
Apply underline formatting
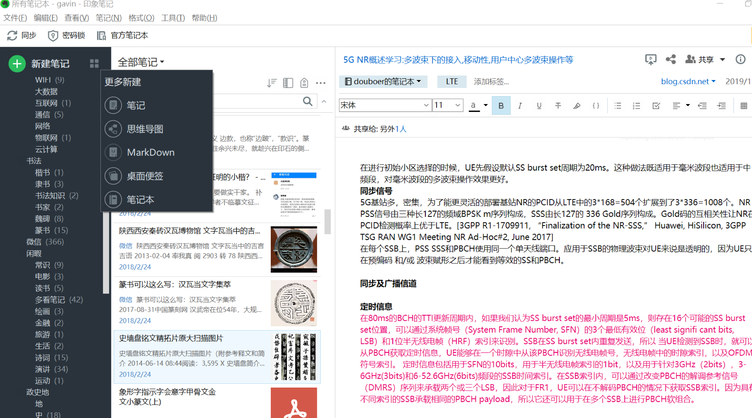tap(539, 106)
